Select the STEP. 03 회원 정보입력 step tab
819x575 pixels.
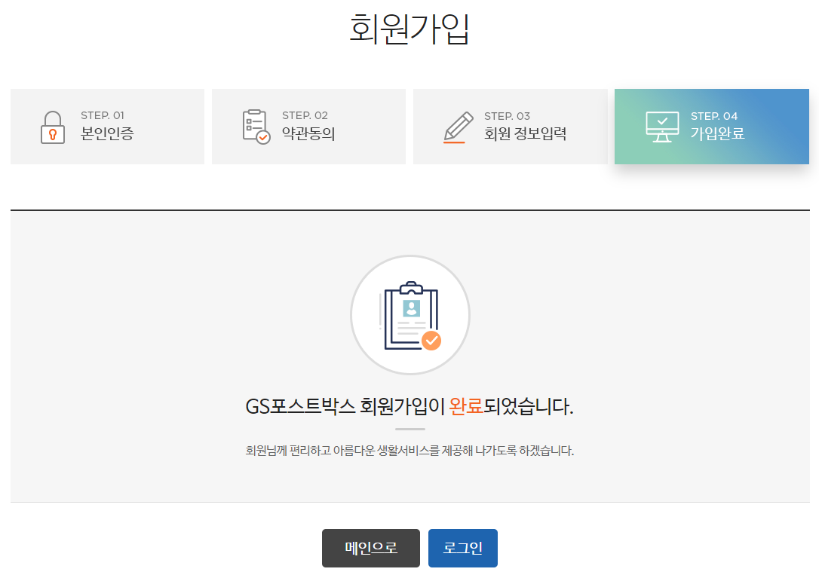[511, 127]
